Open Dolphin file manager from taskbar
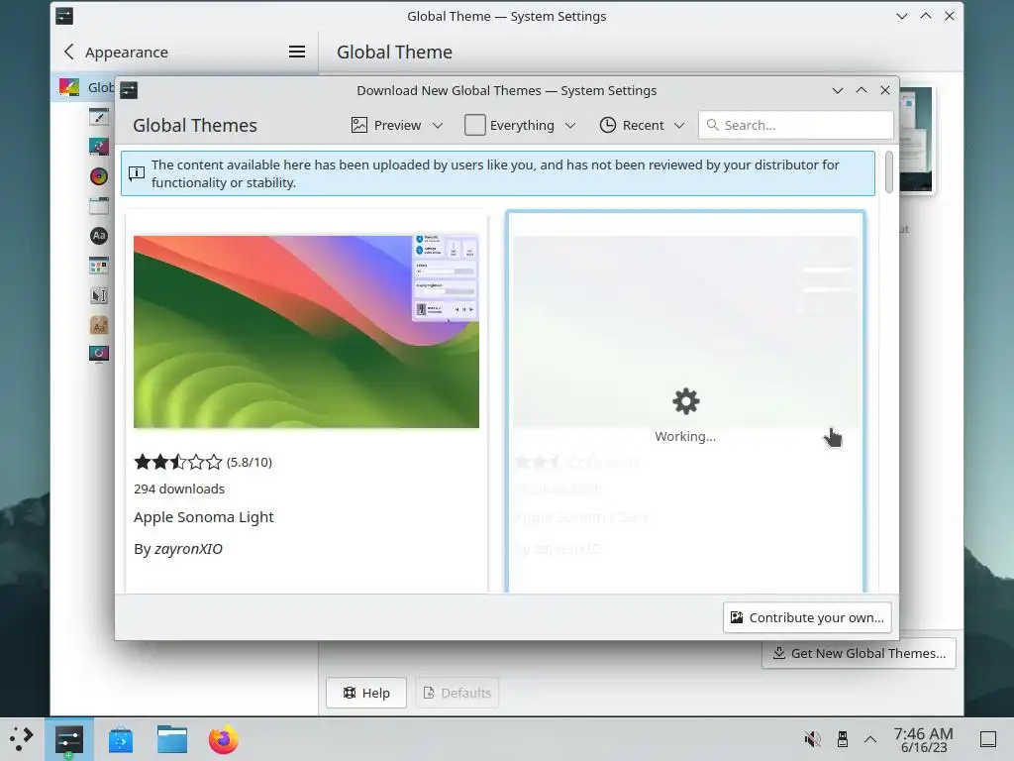1014x761 pixels. (172, 739)
